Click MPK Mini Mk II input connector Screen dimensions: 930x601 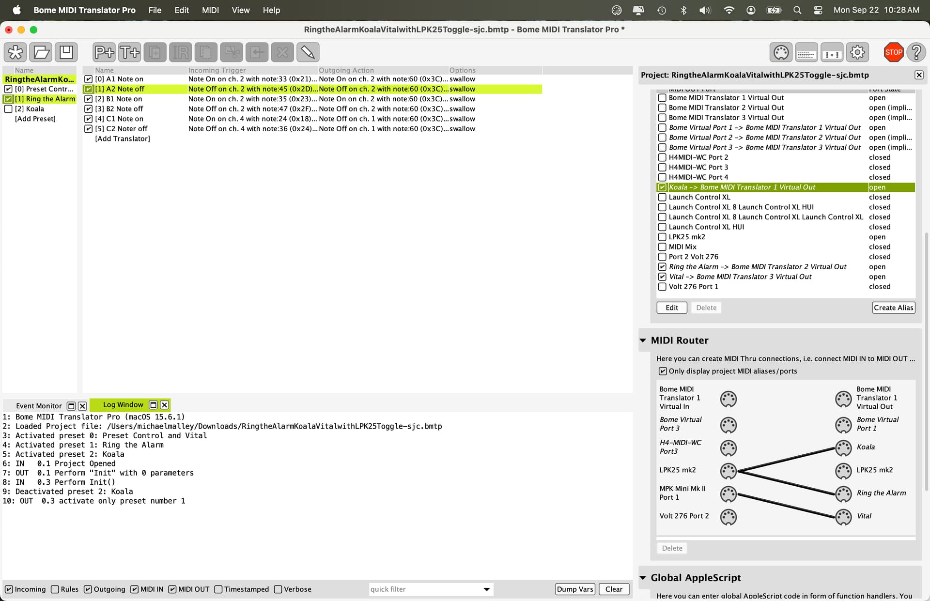[x=728, y=494]
